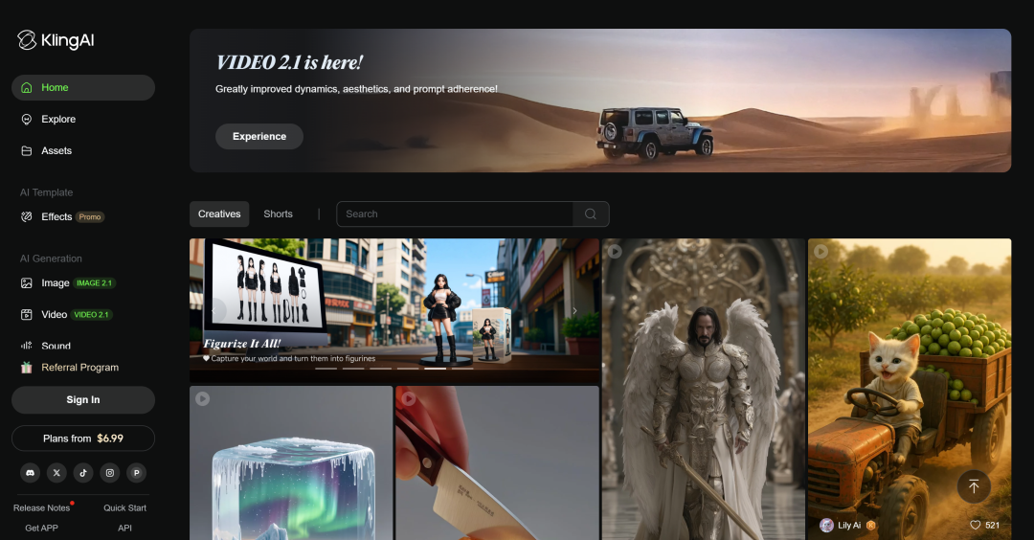This screenshot has width=1034, height=540.
Task: Select the Creatives tab
Action: coord(219,214)
